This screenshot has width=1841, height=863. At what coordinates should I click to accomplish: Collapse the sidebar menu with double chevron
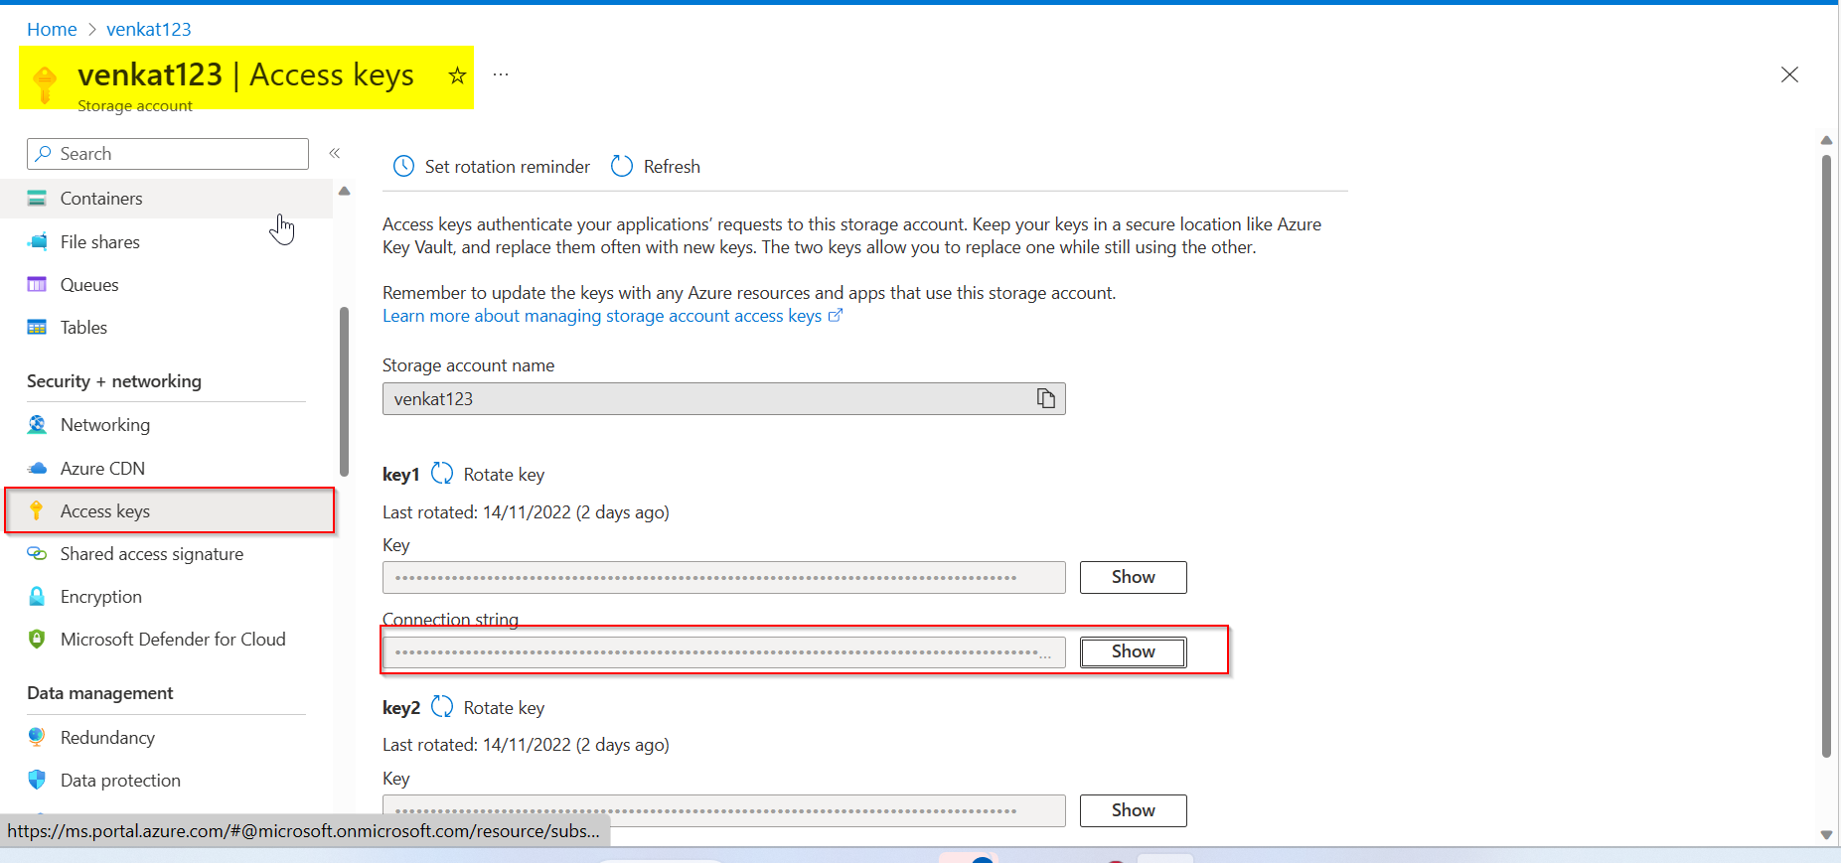coord(335,153)
